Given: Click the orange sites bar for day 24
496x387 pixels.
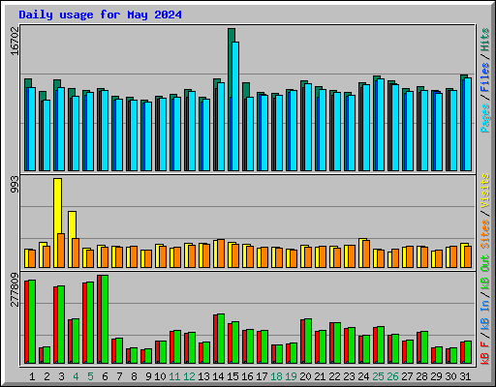Looking at the screenshot, I should pyautogui.click(x=366, y=253).
